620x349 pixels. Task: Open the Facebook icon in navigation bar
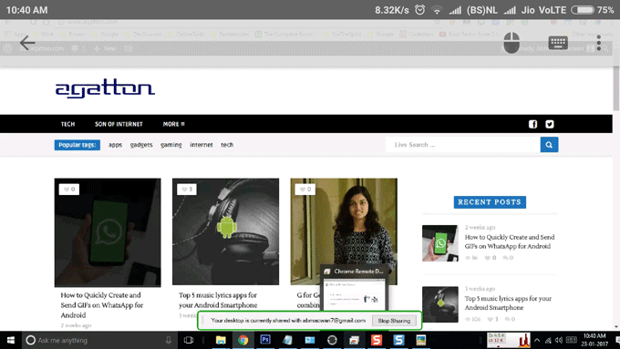point(532,124)
